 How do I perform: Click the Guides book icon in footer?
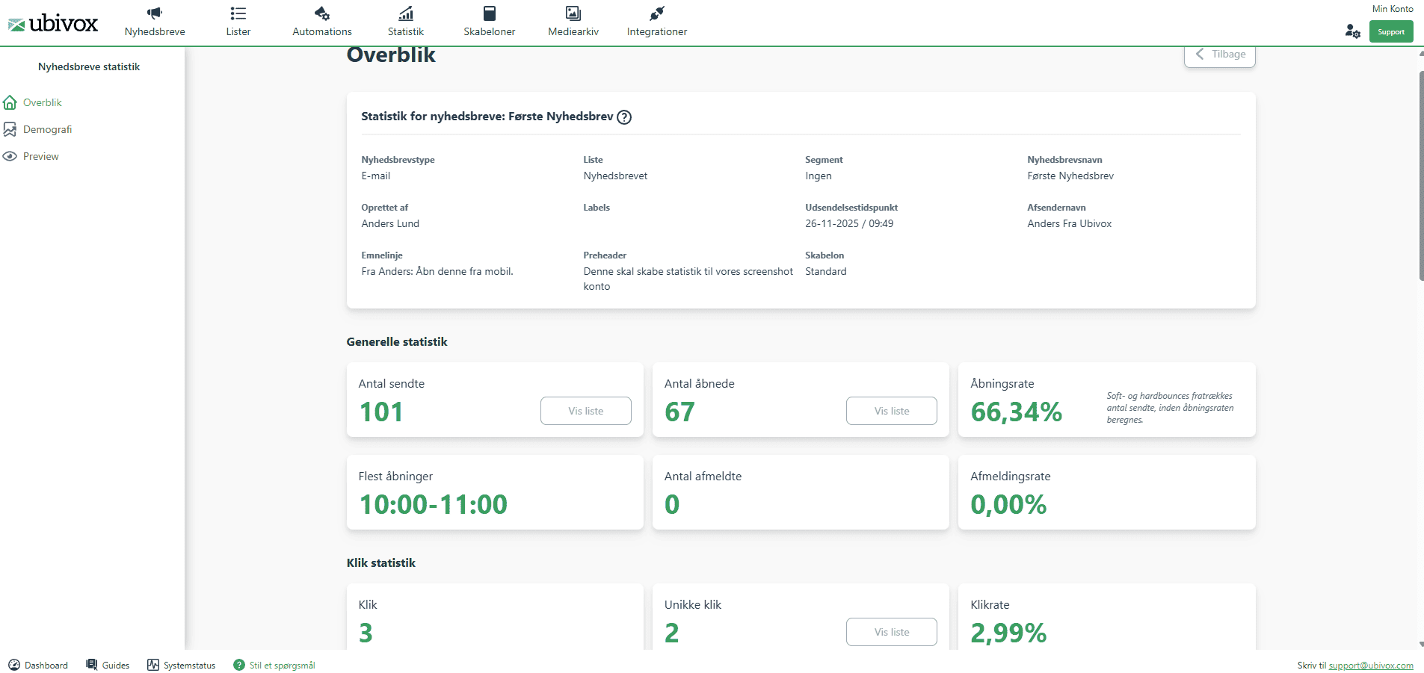click(x=92, y=665)
